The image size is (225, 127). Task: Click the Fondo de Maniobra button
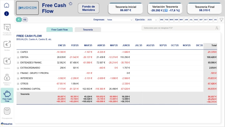pos(88,8)
